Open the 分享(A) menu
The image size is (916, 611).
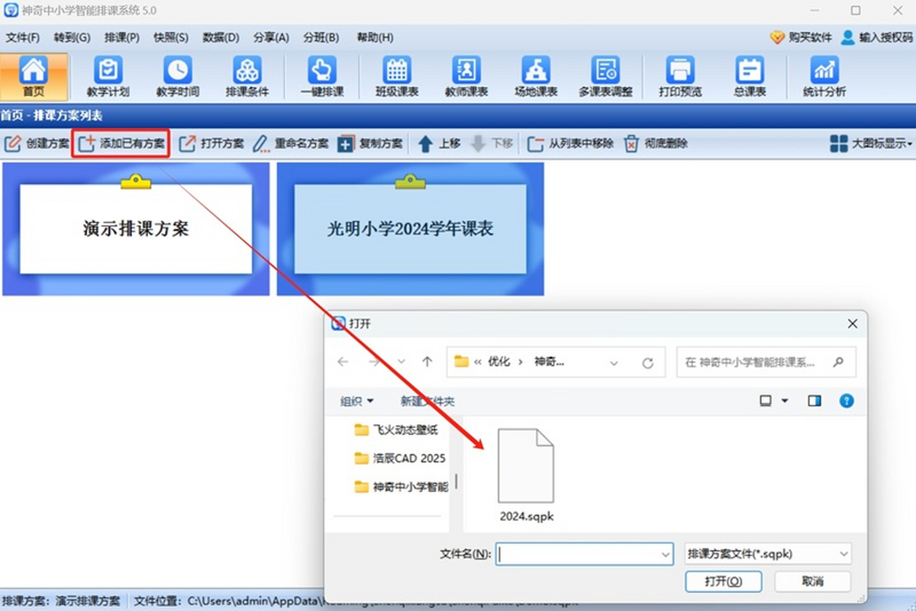click(271, 37)
